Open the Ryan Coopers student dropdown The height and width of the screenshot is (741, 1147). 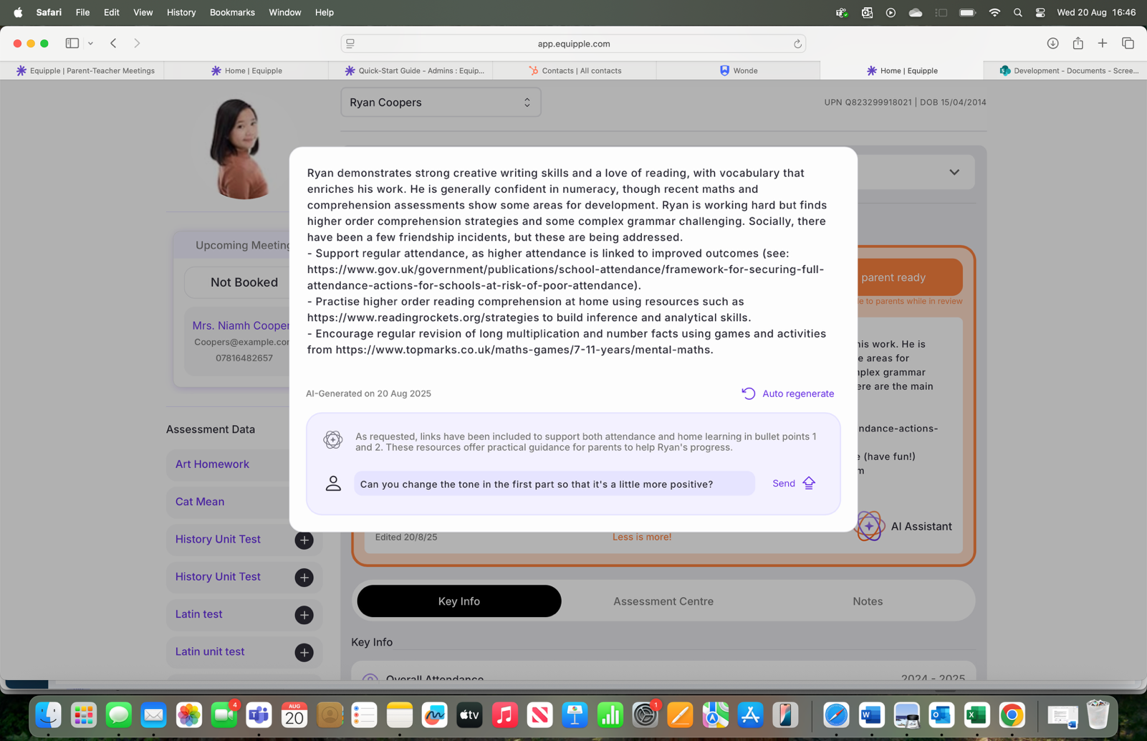(x=441, y=102)
